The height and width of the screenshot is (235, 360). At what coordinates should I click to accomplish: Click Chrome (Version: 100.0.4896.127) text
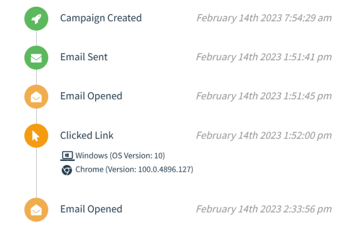(x=134, y=169)
